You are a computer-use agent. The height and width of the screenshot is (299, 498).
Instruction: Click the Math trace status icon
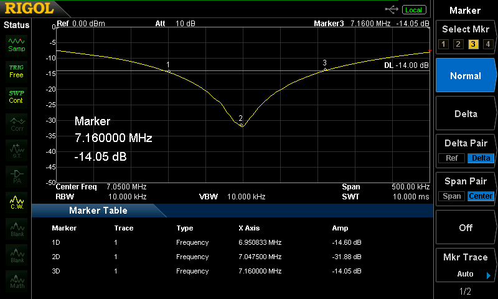click(x=17, y=281)
